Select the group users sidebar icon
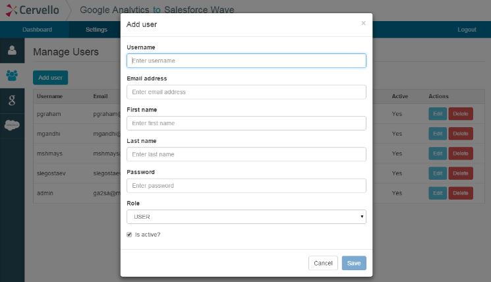The height and width of the screenshot is (282, 491). [12, 75]
